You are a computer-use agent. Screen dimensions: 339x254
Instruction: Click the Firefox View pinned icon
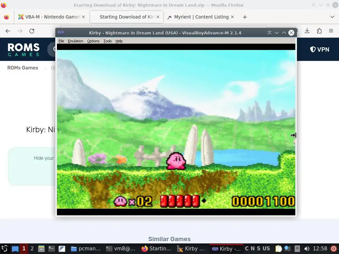click(x=7, y=17)
